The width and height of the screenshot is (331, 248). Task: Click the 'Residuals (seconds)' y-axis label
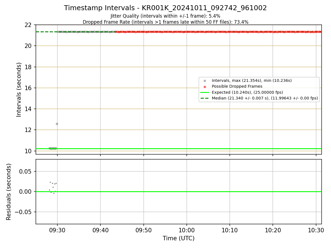point(9,192)
